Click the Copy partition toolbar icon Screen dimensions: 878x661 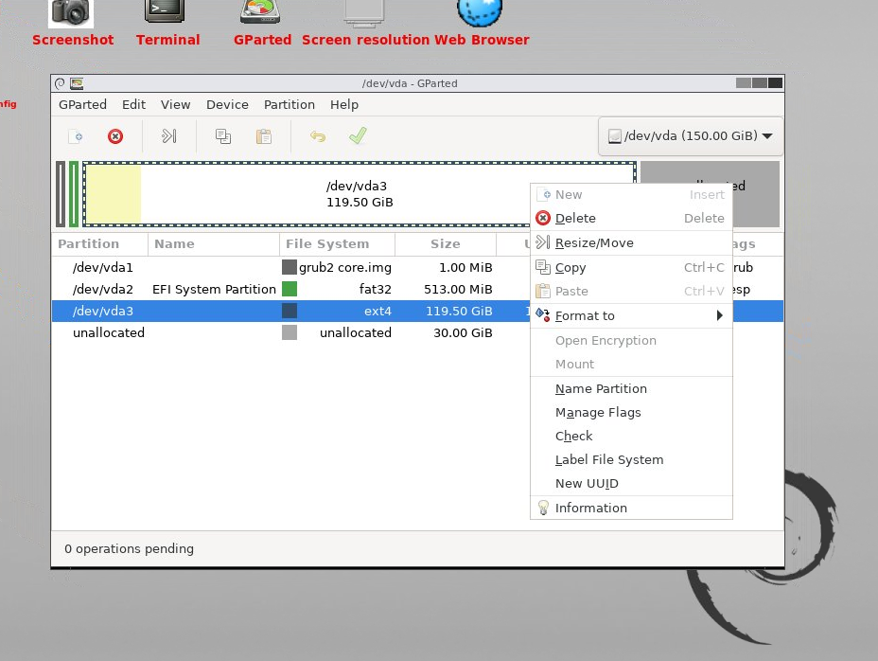(x=223, y=136)
